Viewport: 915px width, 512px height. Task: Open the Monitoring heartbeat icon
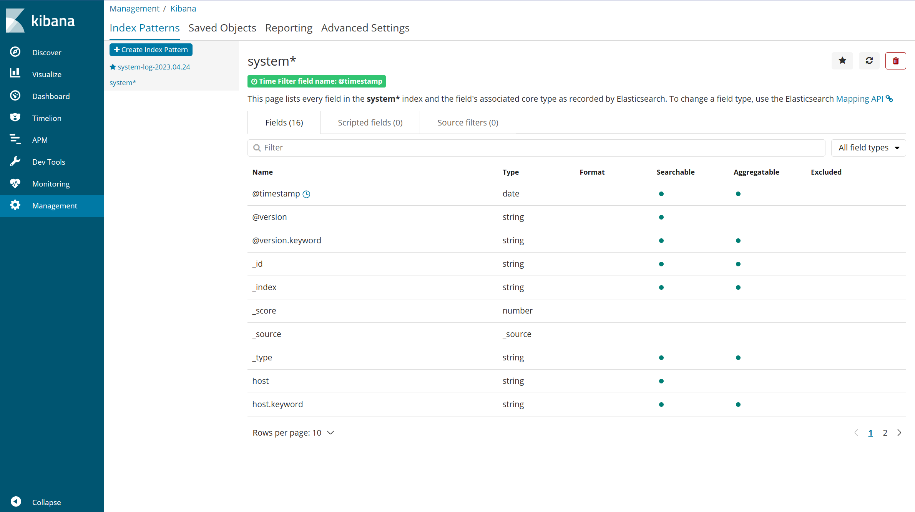coord(15,183)
